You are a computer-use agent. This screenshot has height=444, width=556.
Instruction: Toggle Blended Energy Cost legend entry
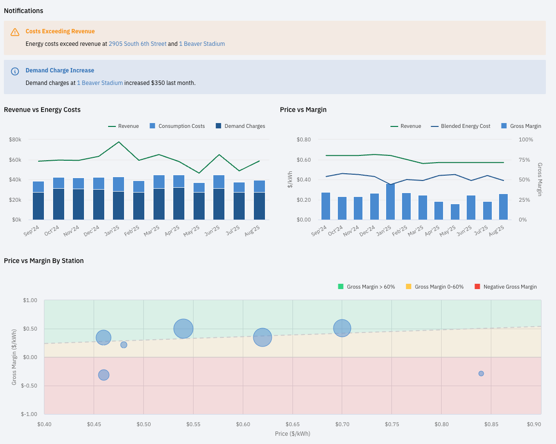point(460,126)
